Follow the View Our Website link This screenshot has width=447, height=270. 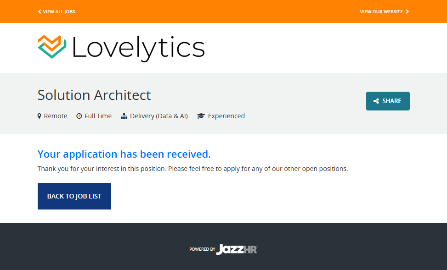[381, 11]
